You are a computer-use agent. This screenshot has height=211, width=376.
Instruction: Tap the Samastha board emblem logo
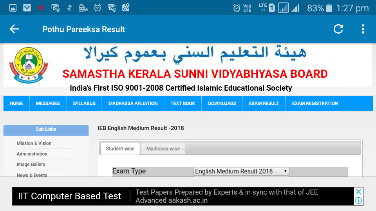29,65
